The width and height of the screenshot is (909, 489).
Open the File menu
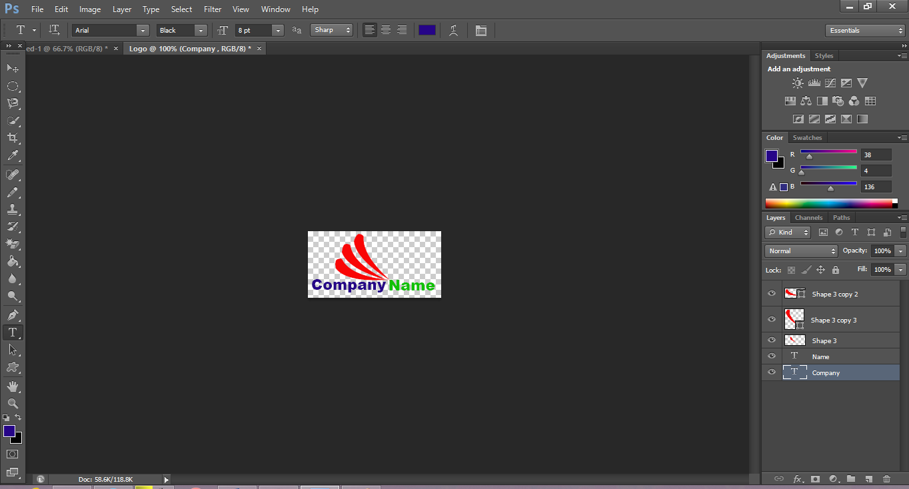tap(37, 9)
